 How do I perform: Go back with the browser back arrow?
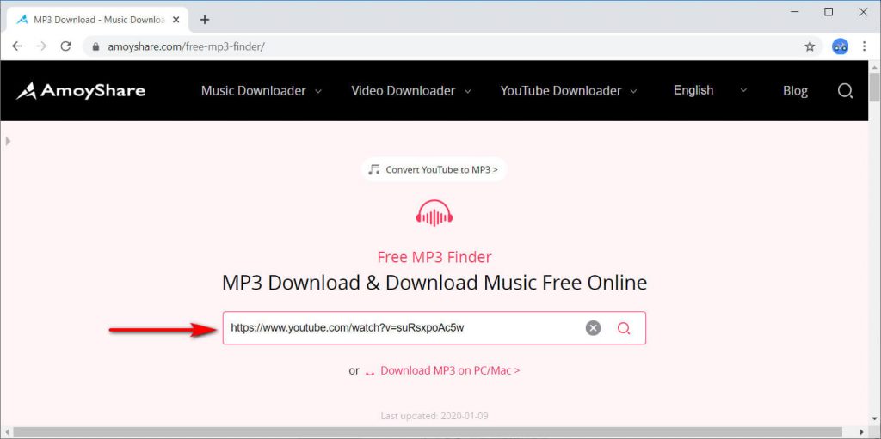pyautogui.click(x=17, y=46)
